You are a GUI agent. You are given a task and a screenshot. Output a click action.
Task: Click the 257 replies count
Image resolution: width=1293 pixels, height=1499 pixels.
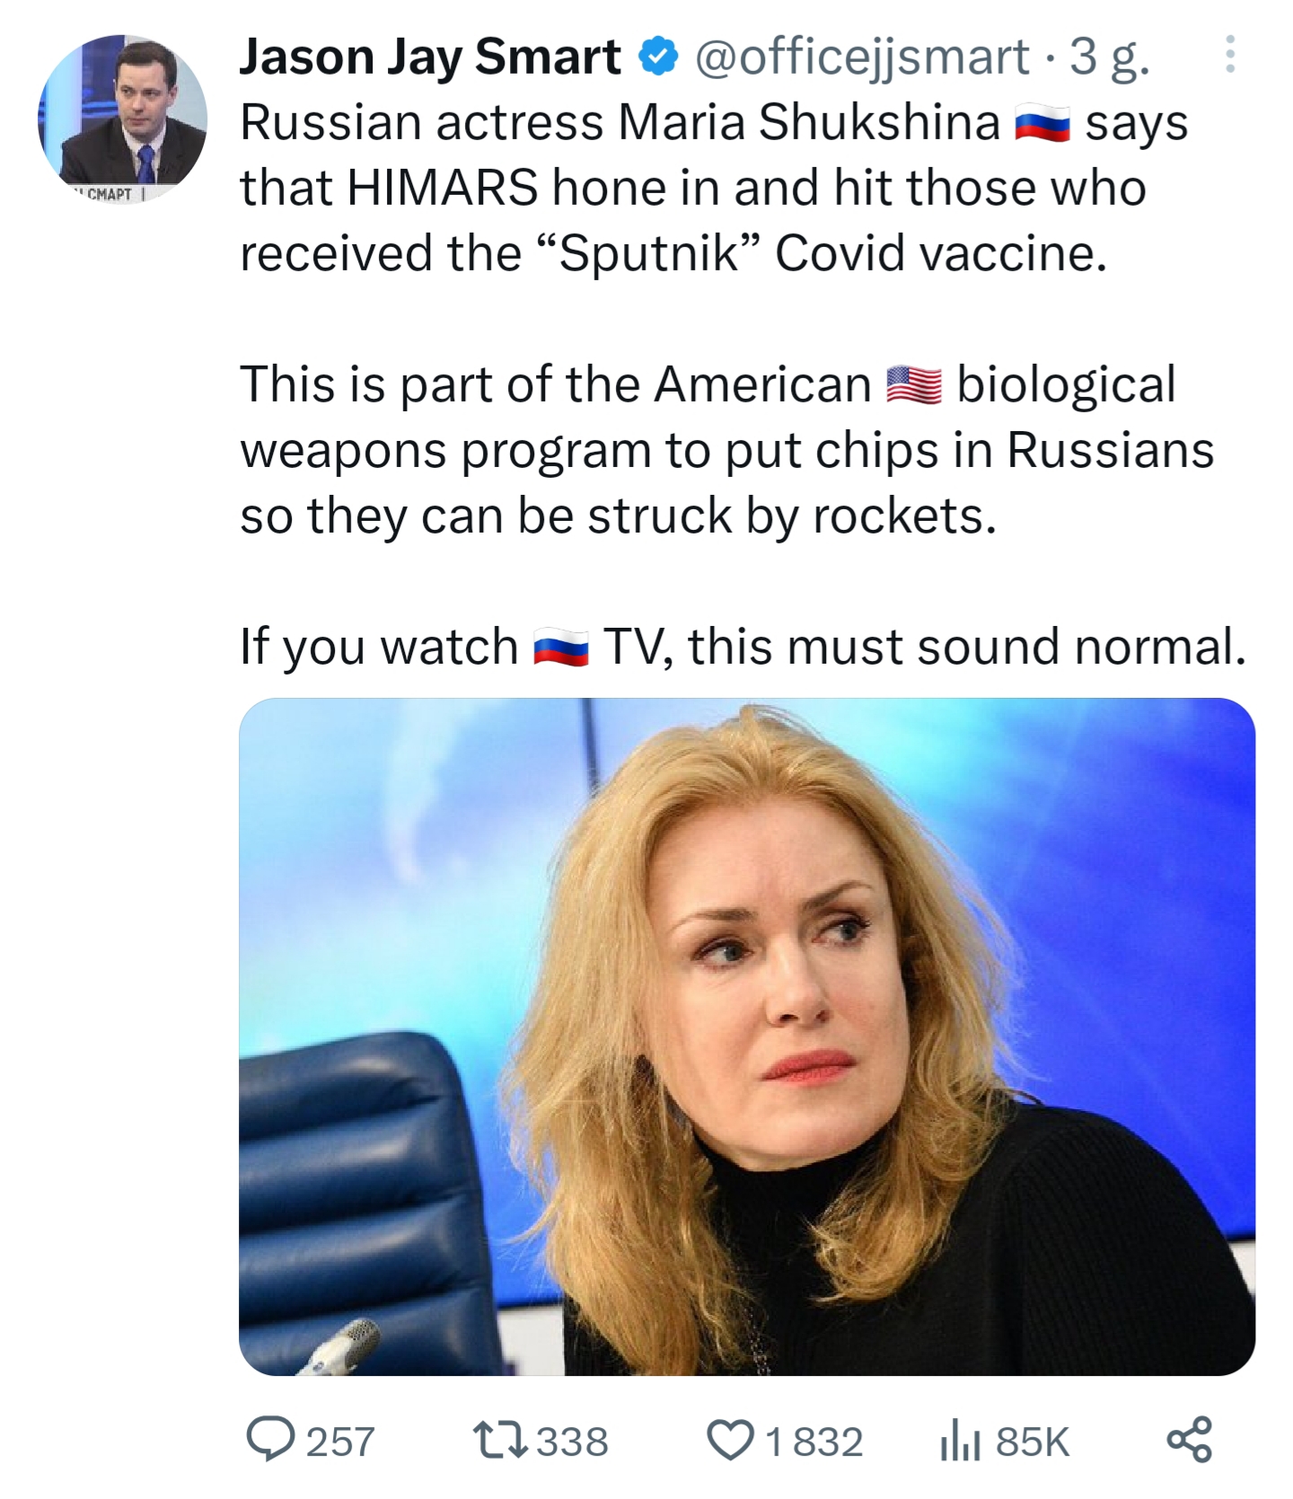[x=340, y=1442]
